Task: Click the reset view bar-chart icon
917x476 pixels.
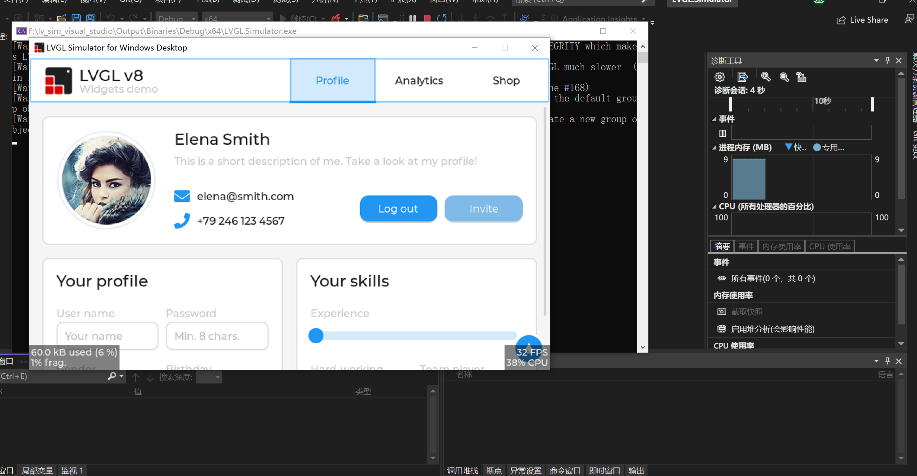Action: (x=801, y=77)
